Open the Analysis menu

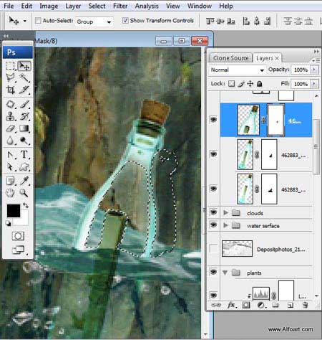coord(147,6)
